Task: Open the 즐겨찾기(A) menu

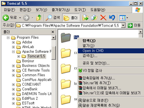Action: point(61,10)
